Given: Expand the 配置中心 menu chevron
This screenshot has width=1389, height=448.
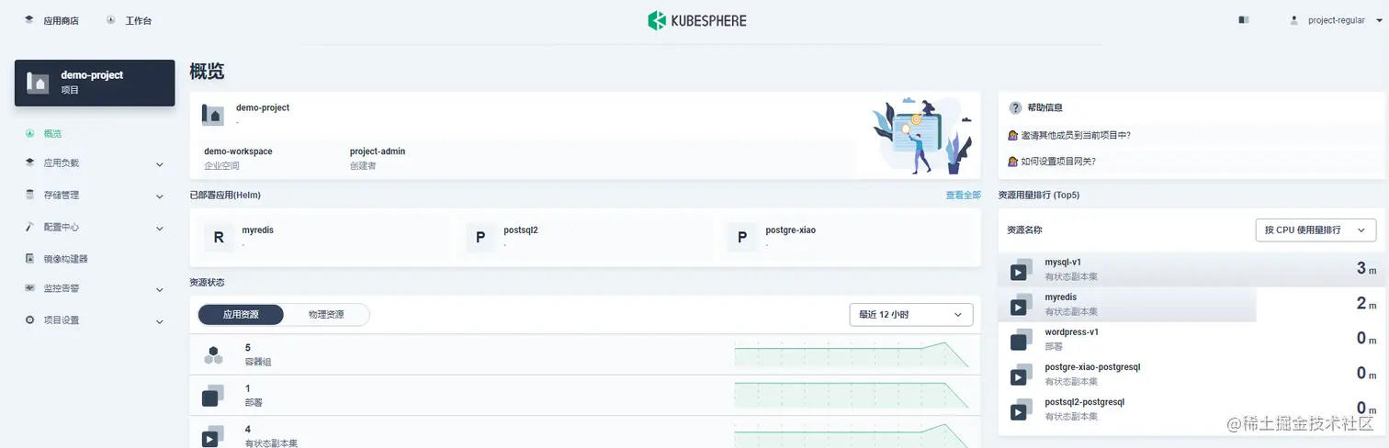Looking at the screenshot, I should coord(160,229).
